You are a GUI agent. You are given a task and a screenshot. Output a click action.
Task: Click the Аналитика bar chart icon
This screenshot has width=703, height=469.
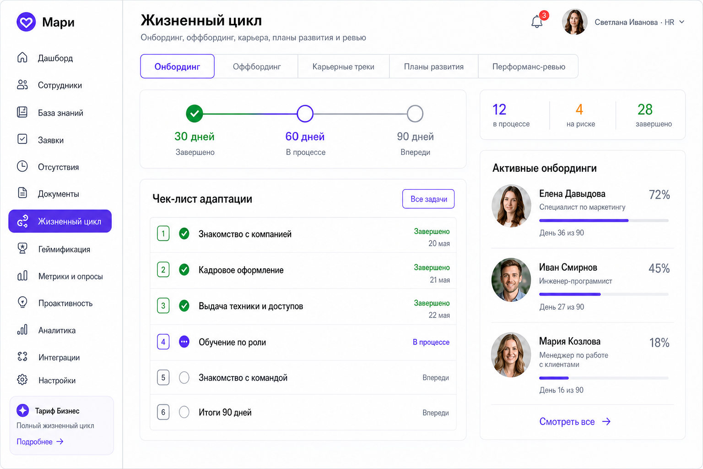22,330
